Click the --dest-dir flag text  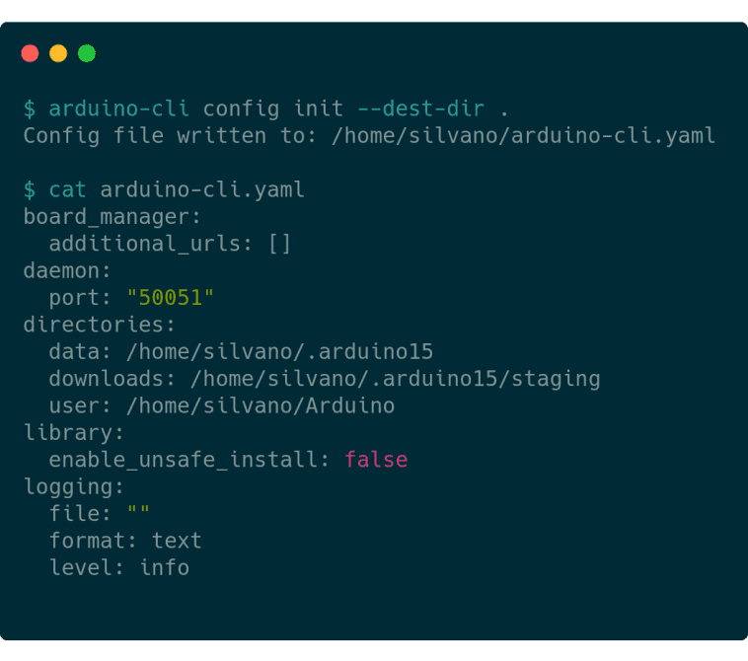pos(420,109)
